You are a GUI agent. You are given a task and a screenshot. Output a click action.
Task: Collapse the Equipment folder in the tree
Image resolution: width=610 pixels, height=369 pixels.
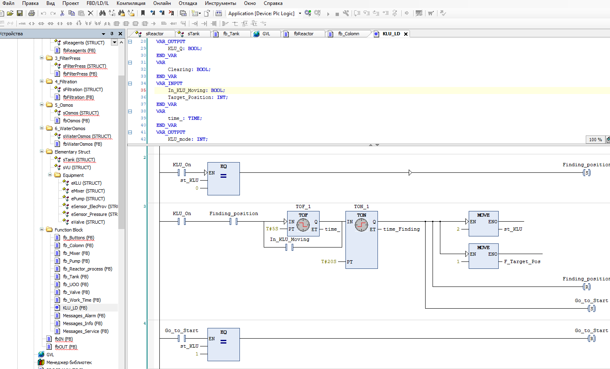point(50,175)
